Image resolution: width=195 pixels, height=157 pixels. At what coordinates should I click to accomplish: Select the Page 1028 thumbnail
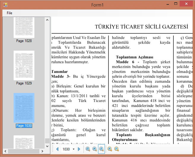[x=24, y=27]
